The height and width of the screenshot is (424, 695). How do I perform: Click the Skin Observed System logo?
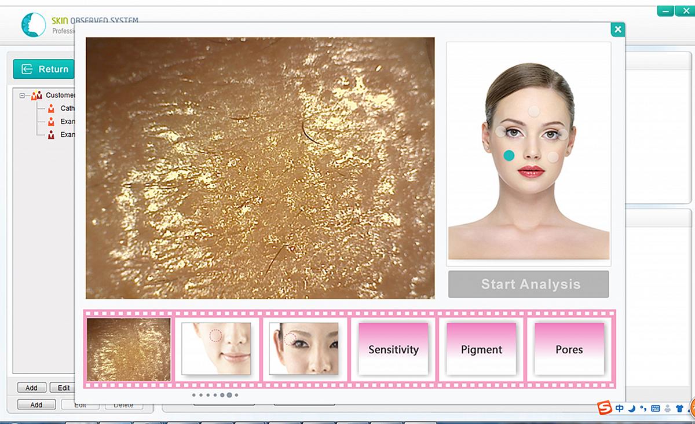33,25
